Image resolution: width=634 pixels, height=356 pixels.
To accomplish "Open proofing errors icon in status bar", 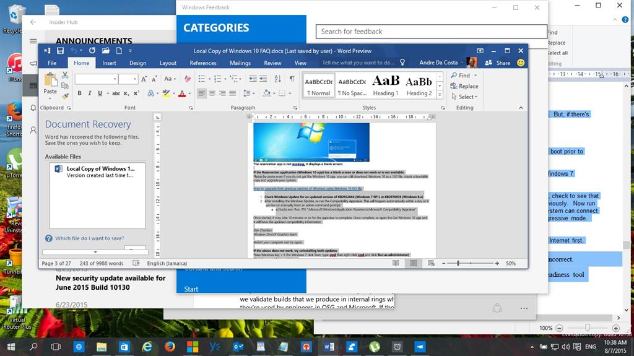I will pos(136,263).
